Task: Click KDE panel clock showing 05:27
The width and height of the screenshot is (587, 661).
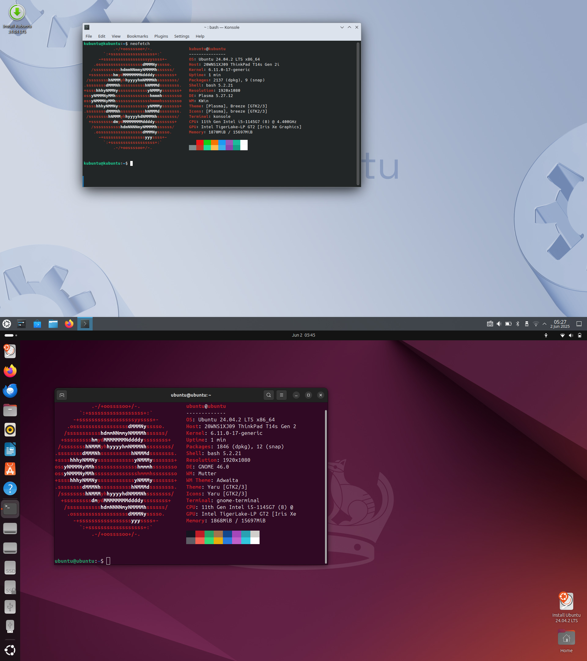Action: coord(560,324)
